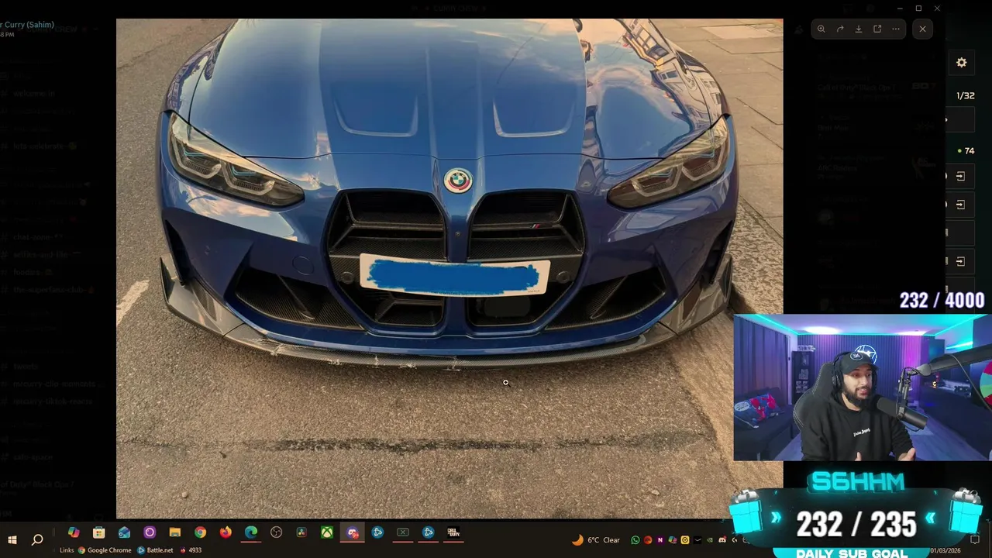Switch to Call of Duty taskbar icon
Image resolution: width=992 pixels, height=558 pixels.
point(453,532)
